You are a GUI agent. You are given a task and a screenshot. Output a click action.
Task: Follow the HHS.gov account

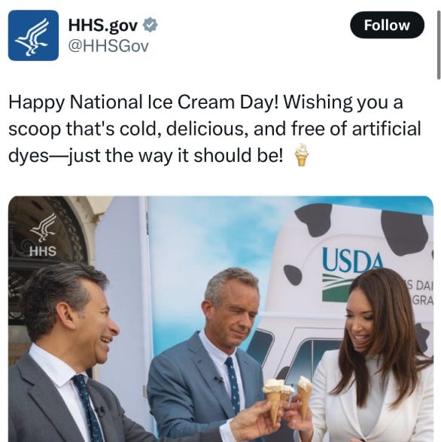click(x=387, y=25)
